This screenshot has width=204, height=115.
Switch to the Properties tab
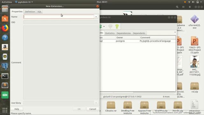point(17,11)
